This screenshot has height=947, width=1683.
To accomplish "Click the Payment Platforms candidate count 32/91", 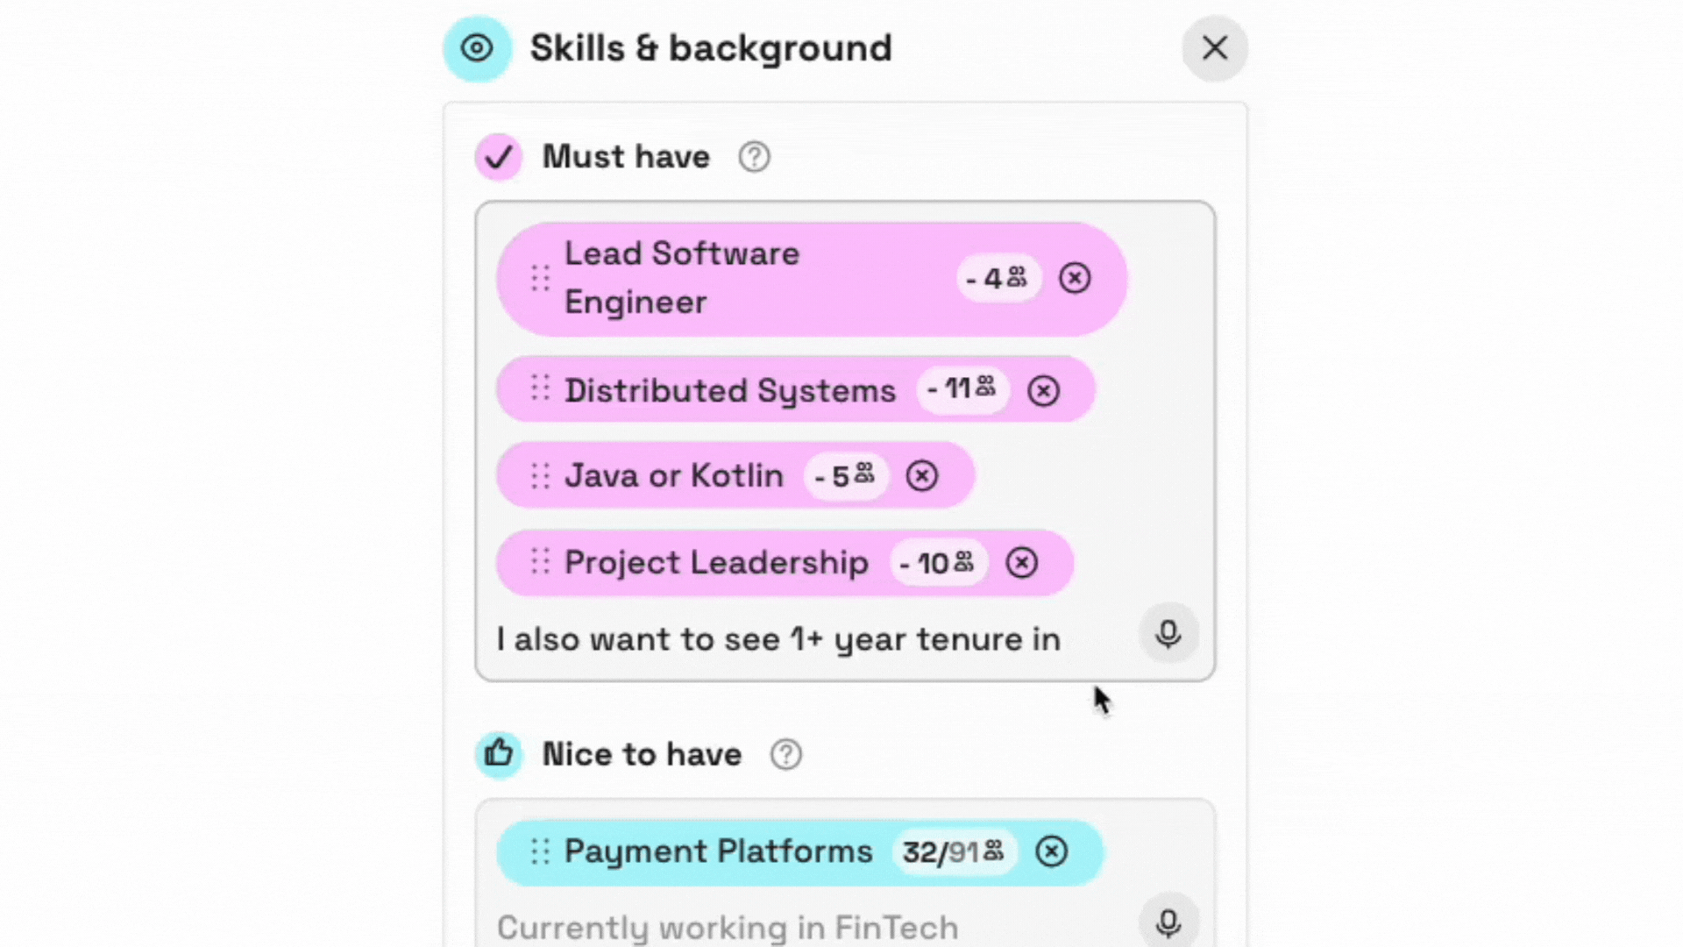I will (x=953, y=851).
